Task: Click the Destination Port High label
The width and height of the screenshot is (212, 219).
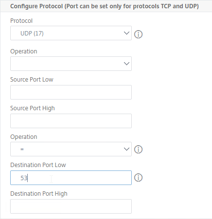Action: pyautogui.click(x=39, y=194)
